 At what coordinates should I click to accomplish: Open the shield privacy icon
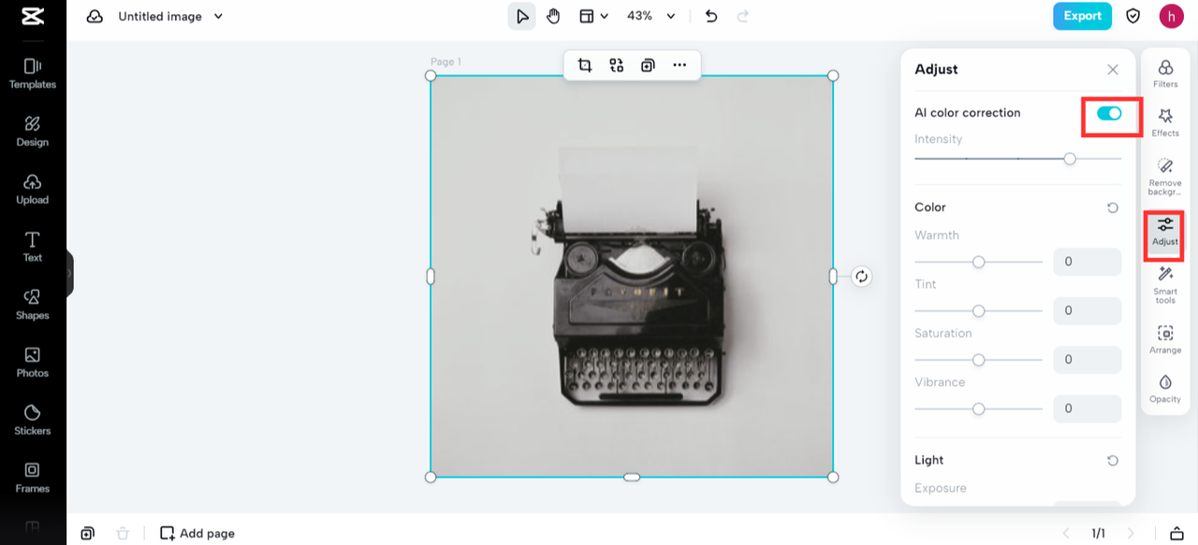(1133, 16)
